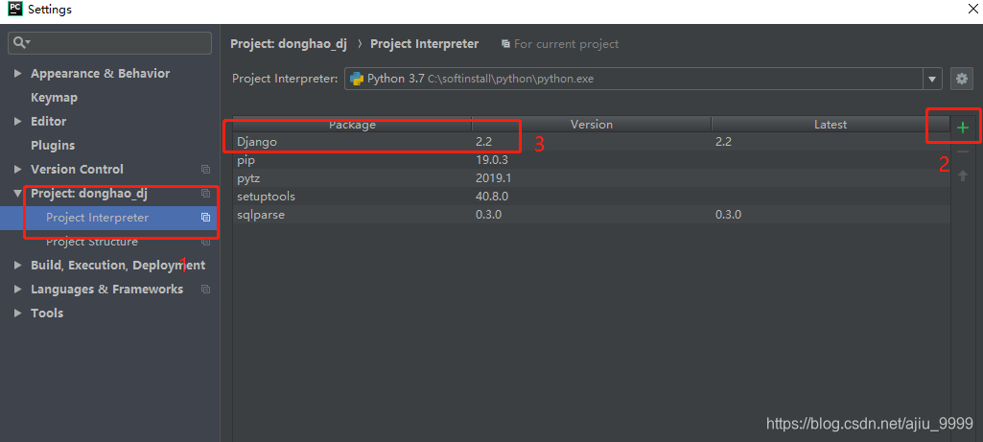
Task: Select the setuptools package row
Action: tap(592, 197)
